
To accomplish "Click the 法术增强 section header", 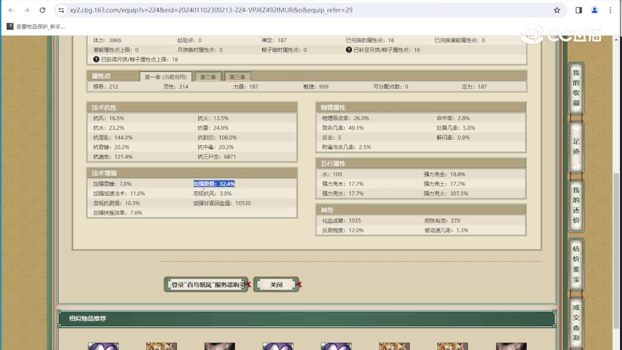I will click(x=192, y=173).
